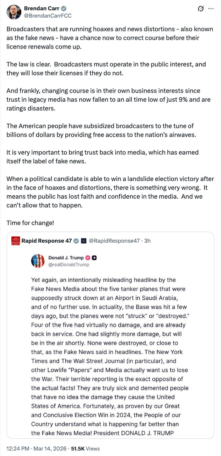Click the @realDonaldTrump handle
221x456 pixels.
[69, 264]
